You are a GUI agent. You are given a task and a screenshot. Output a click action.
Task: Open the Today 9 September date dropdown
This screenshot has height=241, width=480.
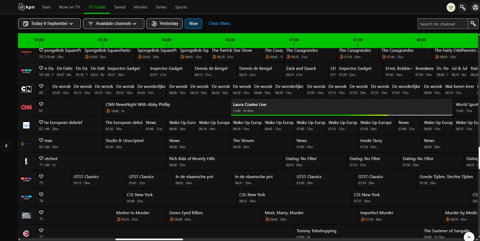click(x=49, y=24)
